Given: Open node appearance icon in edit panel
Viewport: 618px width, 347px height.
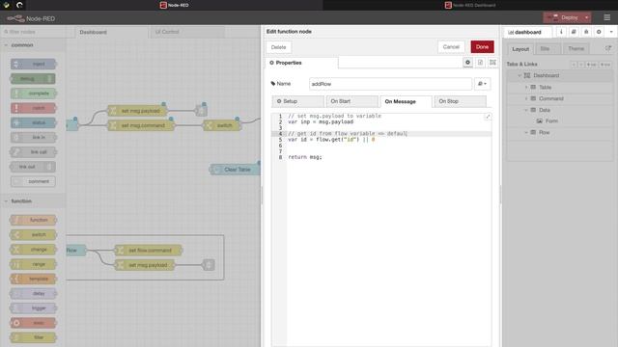Looking at the screenshot, I should (x=492, y=62).
